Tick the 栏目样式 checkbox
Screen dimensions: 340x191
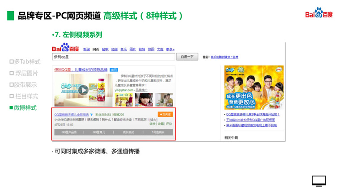tap(12, 96)
